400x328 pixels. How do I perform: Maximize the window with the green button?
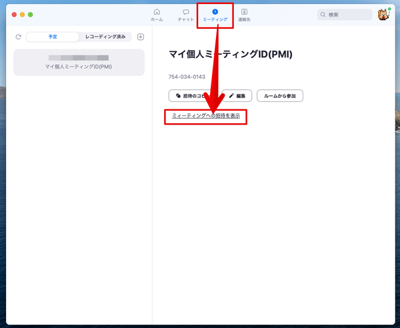pyautogui.click(x=31, y=15)
